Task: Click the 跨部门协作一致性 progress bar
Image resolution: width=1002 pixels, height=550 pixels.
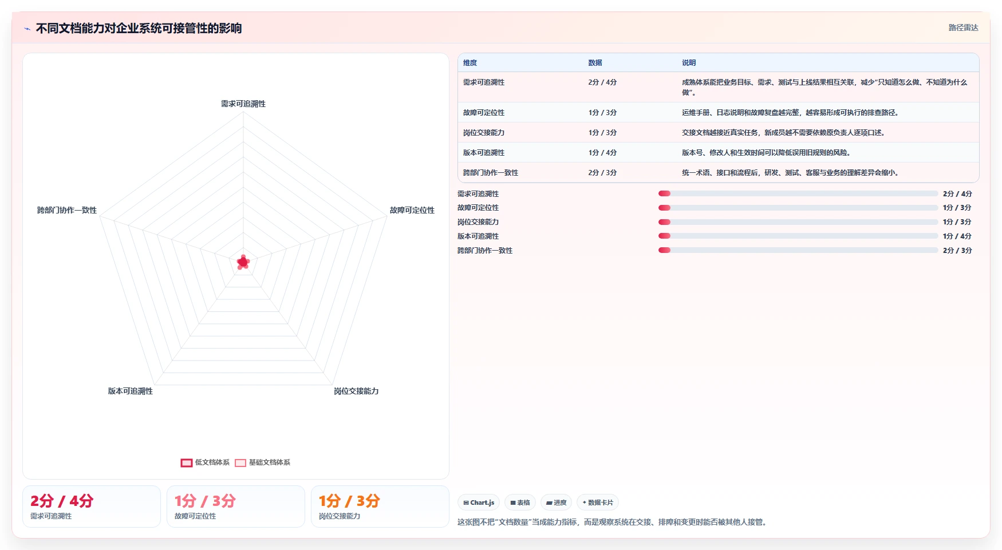Action: click(798, 250)
